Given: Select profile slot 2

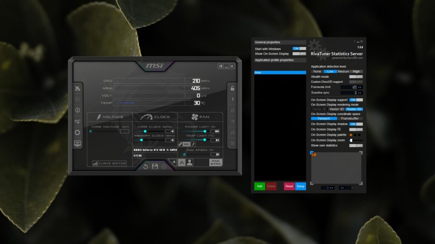Looking at the screenshot, I should [232, 111].
